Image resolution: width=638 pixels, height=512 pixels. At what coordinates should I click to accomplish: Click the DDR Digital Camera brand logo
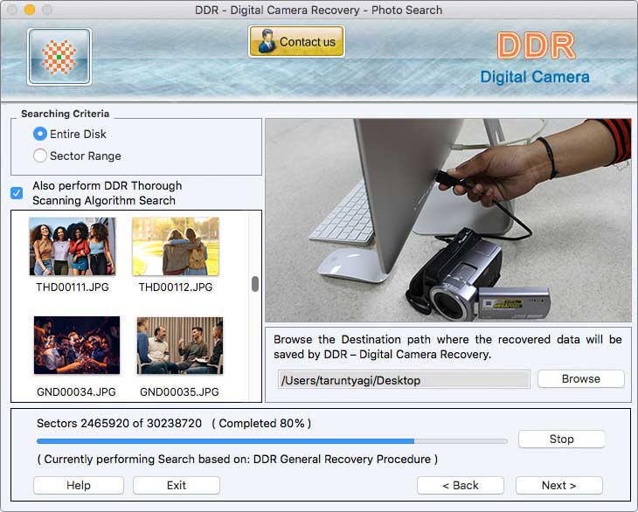click(x=535, y=58)
